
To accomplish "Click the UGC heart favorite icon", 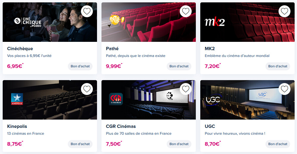I will tap(285, 89).
